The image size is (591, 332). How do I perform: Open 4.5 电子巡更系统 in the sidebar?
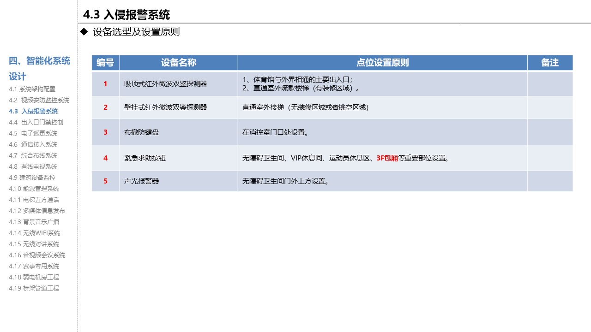tap(33, 133)
